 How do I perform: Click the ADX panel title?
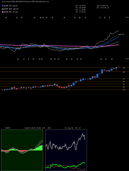(x=49, y=128)
